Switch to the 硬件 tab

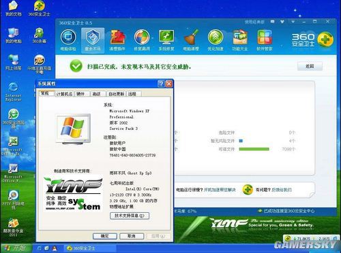[82, 94]
